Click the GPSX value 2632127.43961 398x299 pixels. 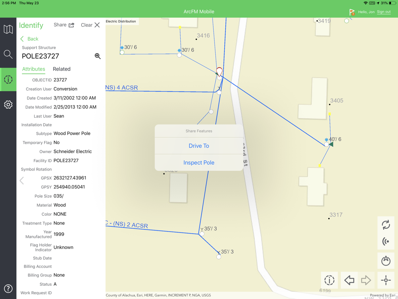(x=70, y=178)
